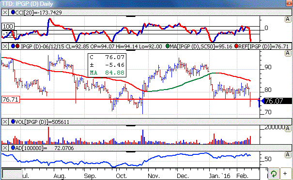The height and width of the screenshot is (180, 293).
Task: Click the CCI[20]=-173.7429 header text
Action: [x=38, y=13]
